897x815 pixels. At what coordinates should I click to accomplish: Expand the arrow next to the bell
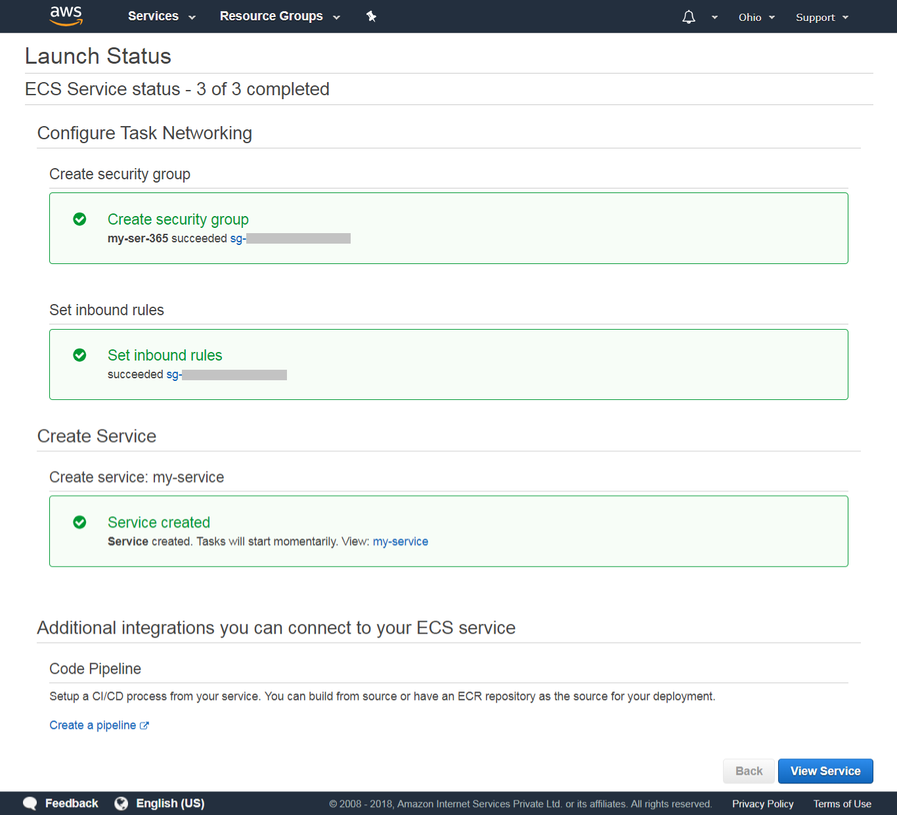[714, 18]
